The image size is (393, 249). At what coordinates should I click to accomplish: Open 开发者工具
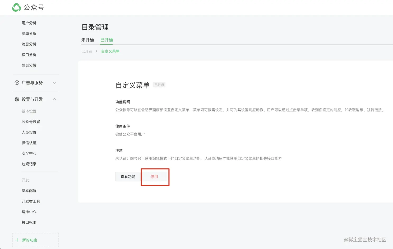(31, 201)
